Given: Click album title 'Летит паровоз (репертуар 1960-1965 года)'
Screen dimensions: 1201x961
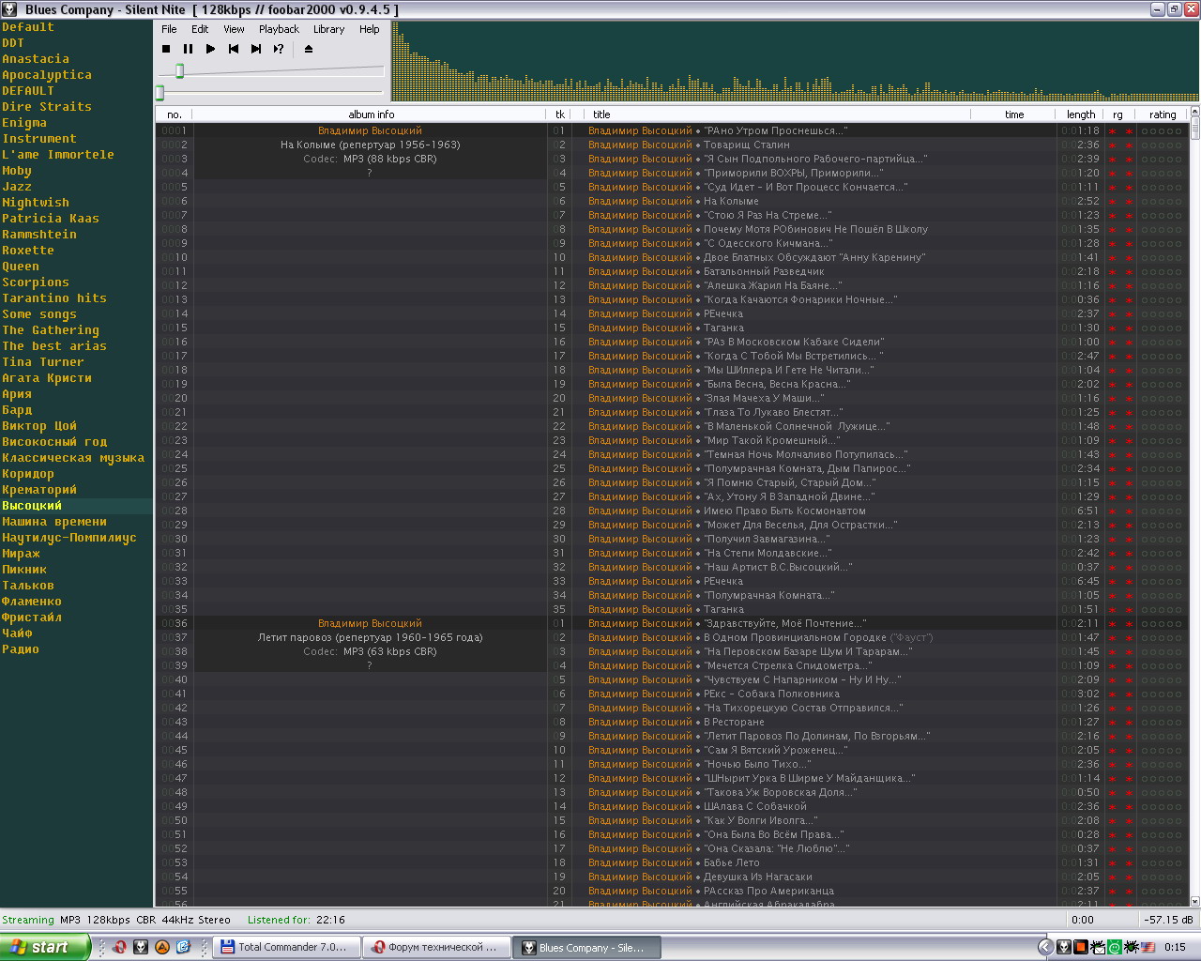Looking at the screenshot, I should click(x=370, y=638).
